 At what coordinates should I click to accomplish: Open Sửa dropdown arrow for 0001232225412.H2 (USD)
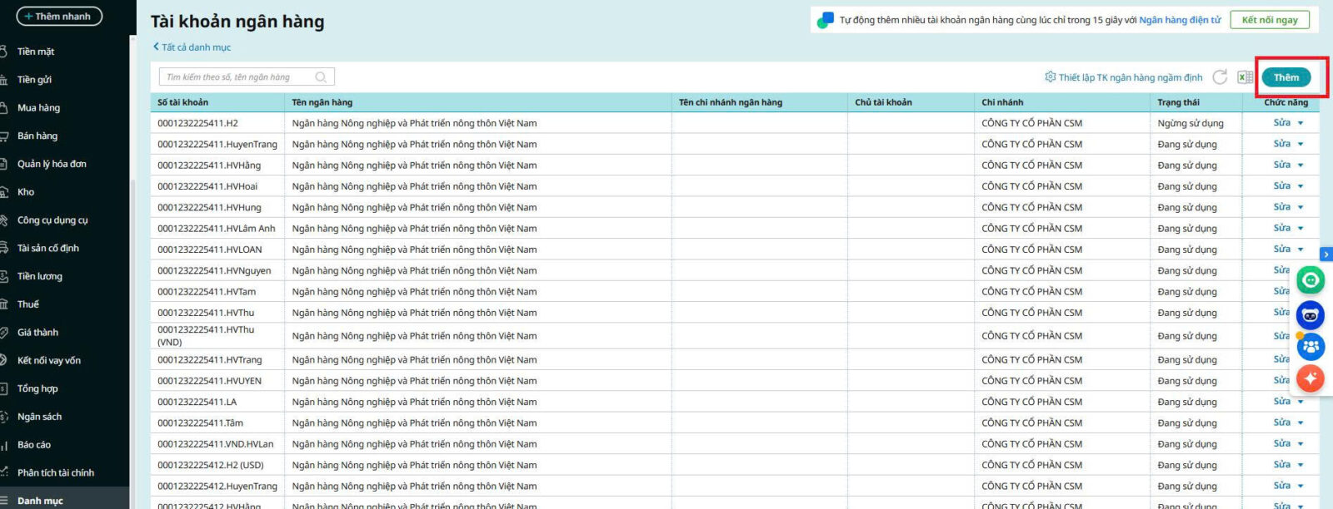pos(1301,465)
